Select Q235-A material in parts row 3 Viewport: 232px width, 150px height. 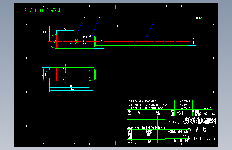tap(185, 101)
